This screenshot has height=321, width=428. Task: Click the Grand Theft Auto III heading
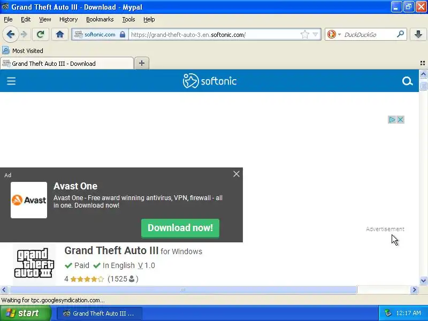pyautogui.click(x=111, y=250)
